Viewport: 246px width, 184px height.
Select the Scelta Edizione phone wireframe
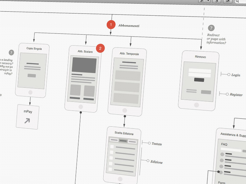(x=122, y=155)
